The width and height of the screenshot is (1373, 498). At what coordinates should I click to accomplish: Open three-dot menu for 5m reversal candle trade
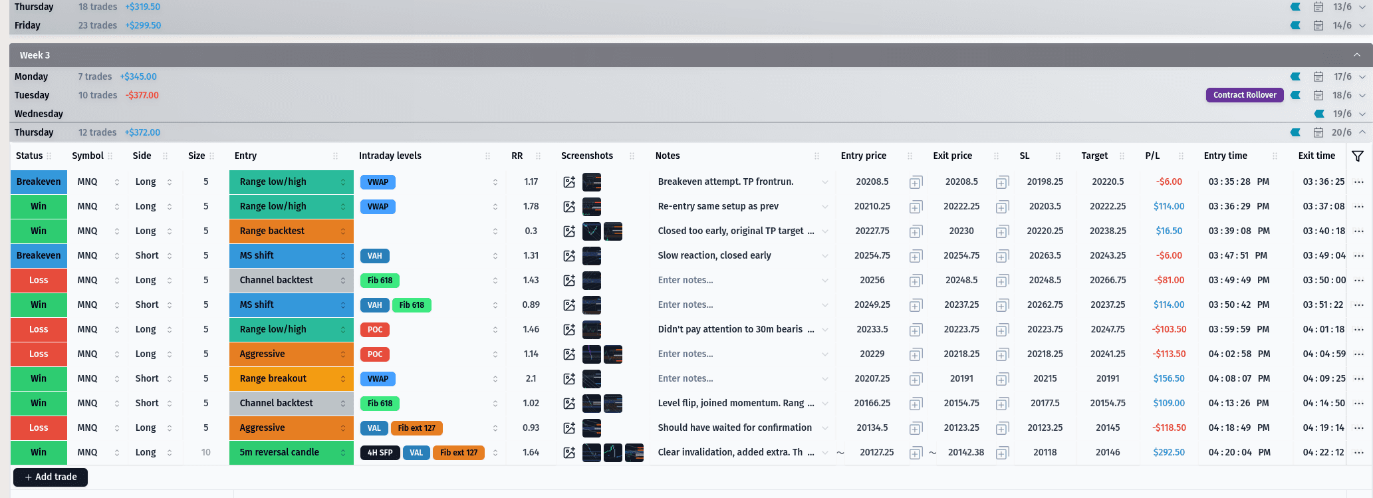pyautogui.click(x=1359, y=453)
